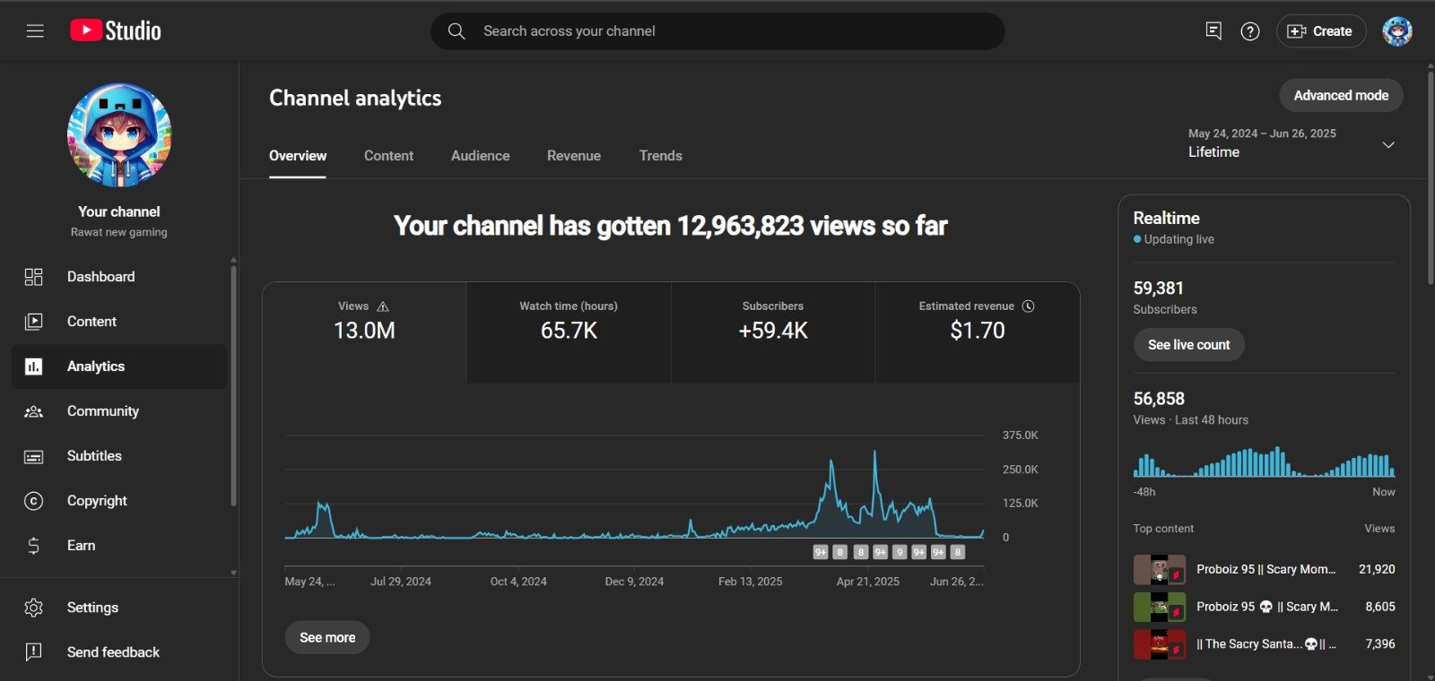Viewport: 1435px width, 681px height.
Task: Open the Help question mark icon
Action: pyautogui.click(x=1250, y=31)
